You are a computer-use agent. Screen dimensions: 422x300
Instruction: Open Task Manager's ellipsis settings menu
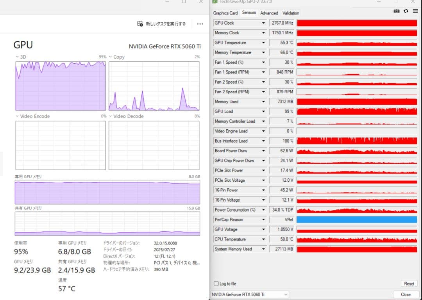pyautogui.click(x=200, y=24)
